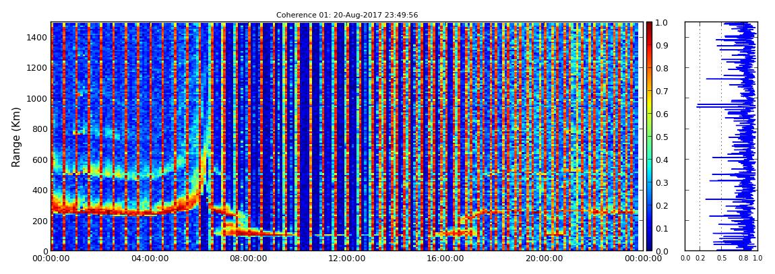The image size is (775, 274).
Task: Click the 1200 range tick label
Action: coord(36,67)
